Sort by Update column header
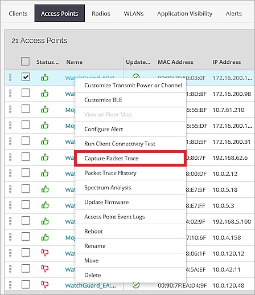255x295 pixels. 138,62
